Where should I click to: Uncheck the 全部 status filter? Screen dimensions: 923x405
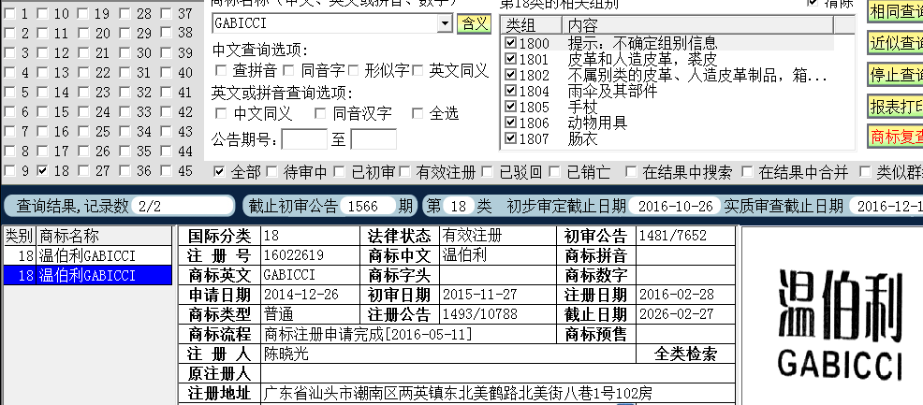click(220, 172)
